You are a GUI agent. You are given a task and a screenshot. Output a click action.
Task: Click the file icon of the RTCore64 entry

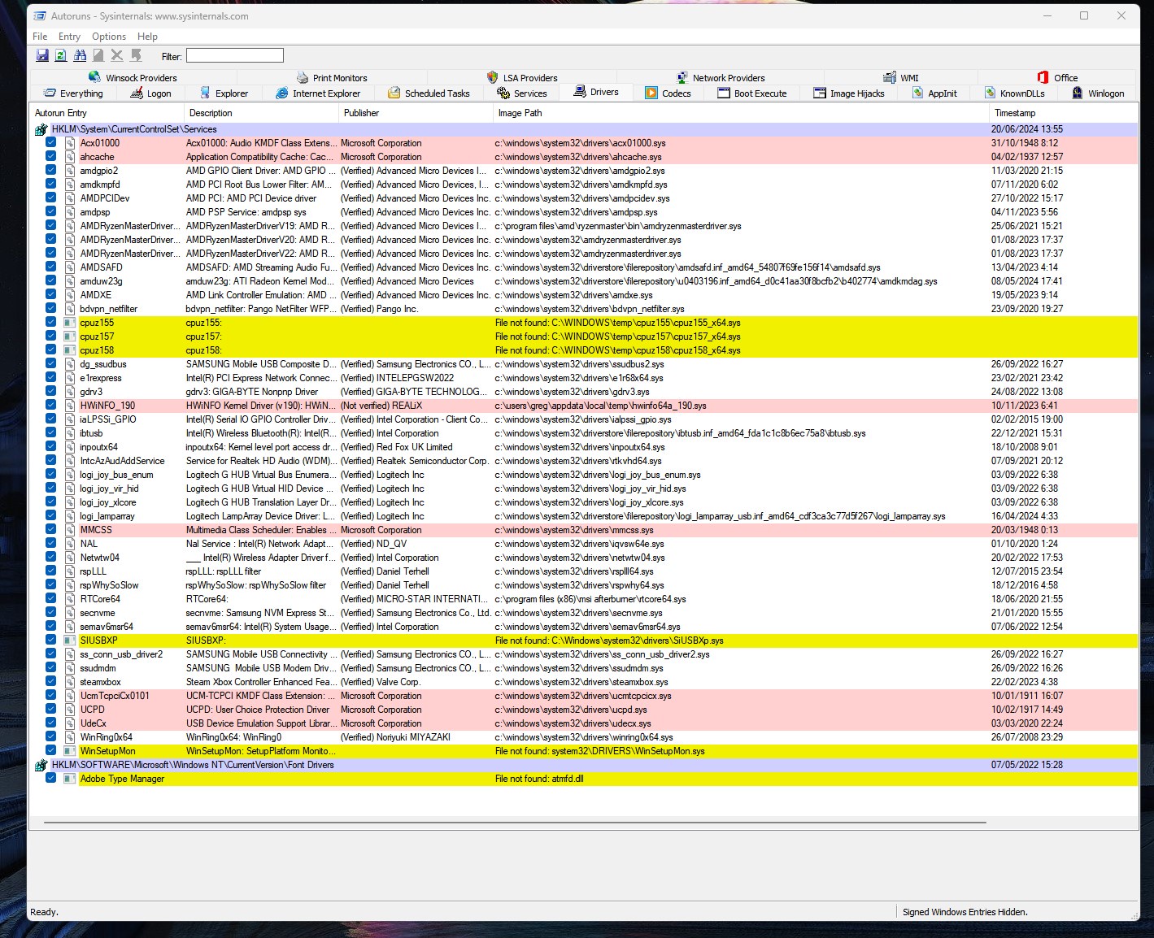[70, 599]
